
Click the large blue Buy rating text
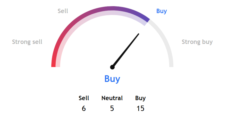pos(112,79)
